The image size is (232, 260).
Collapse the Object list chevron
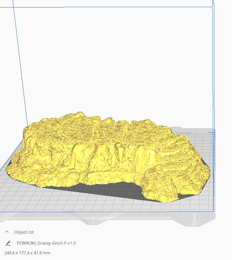pos(7,232)
